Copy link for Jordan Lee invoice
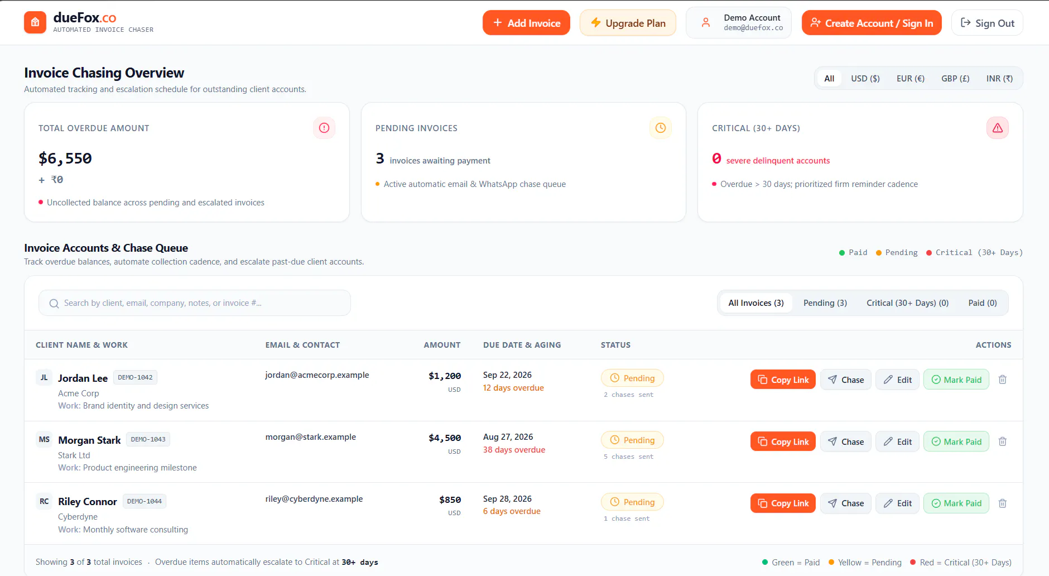The height and width of the screenshot is (576, 1049). pos(783,380)
